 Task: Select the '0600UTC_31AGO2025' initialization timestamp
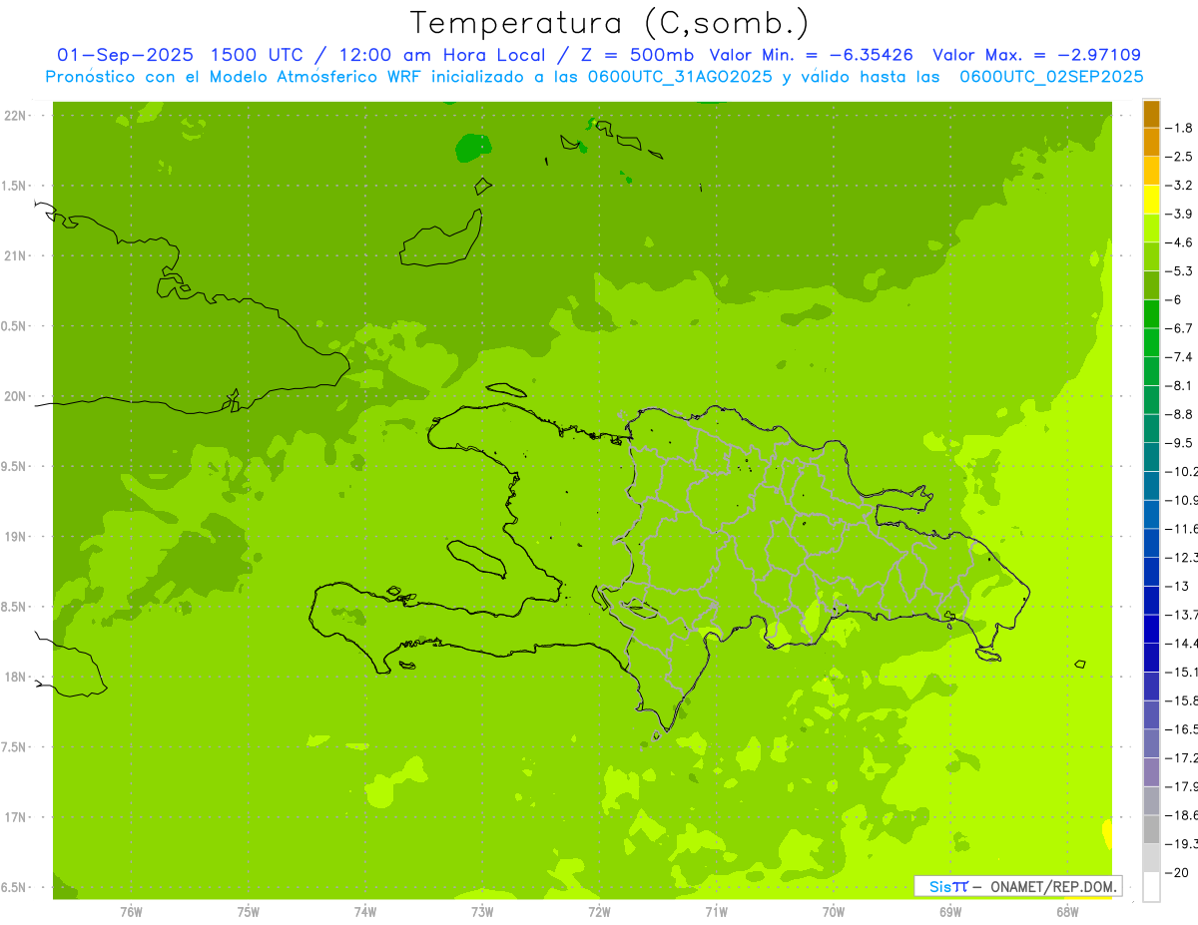coord(680,77)
